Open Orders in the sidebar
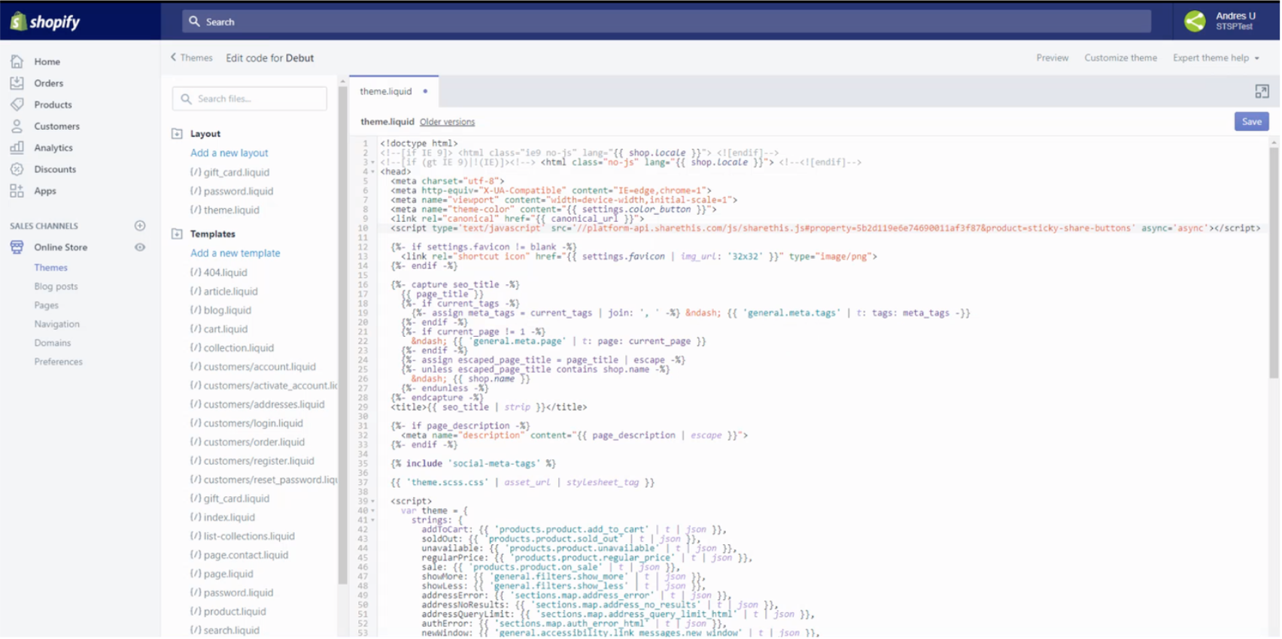 click(48, 83)
